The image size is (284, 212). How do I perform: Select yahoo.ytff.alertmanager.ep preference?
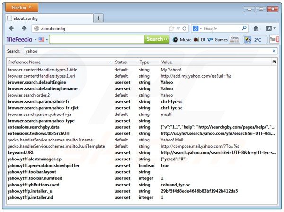tap(142, 159)
